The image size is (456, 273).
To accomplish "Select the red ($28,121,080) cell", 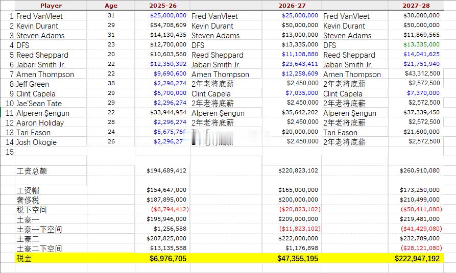I will 421,248.
